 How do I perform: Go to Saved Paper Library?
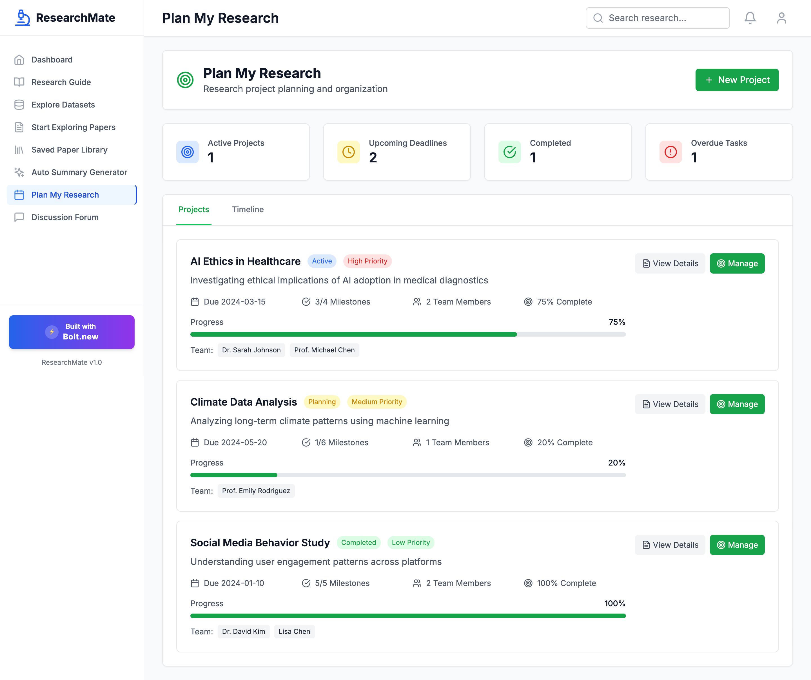click(x=69, y=150)
